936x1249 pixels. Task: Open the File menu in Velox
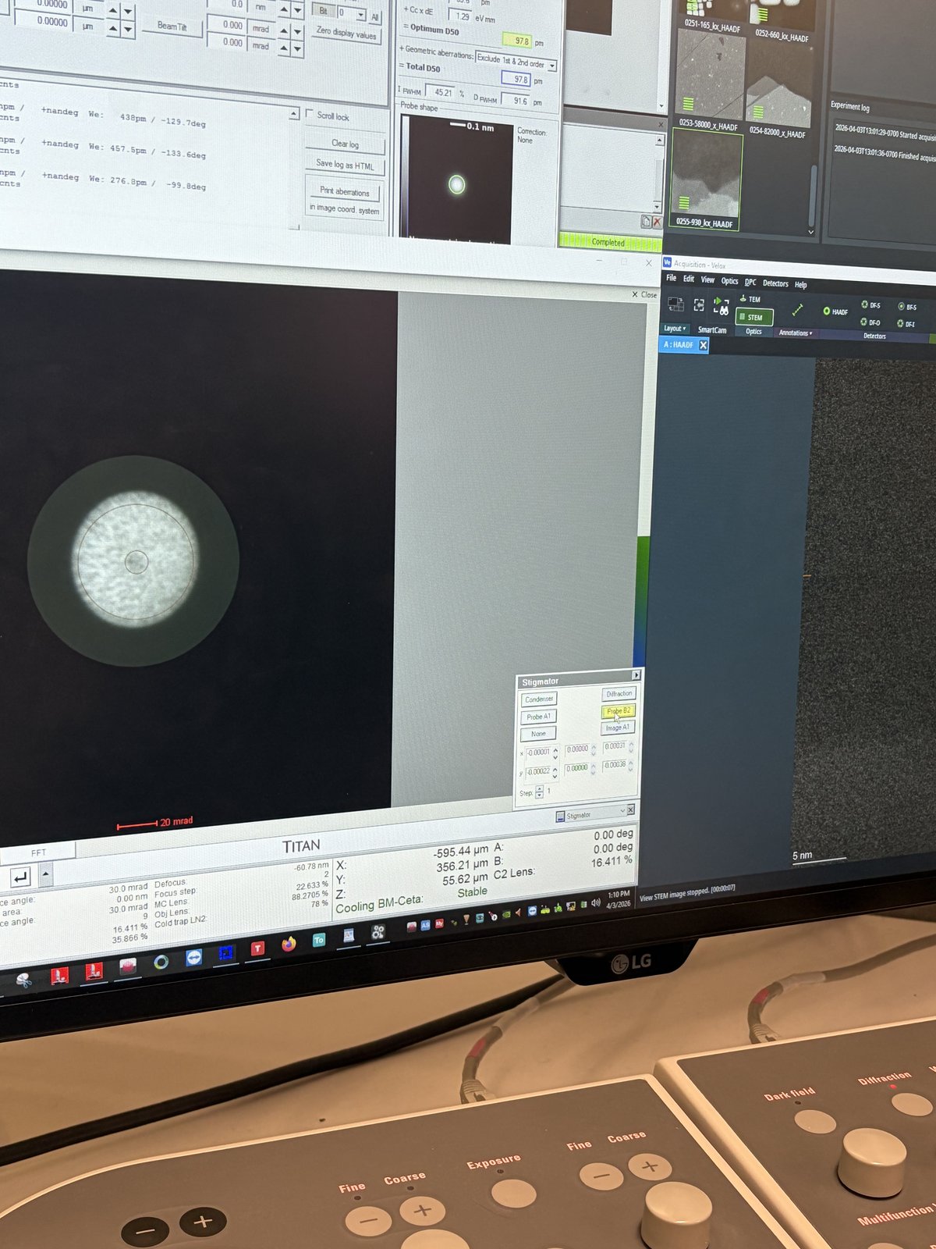[671, 278]
